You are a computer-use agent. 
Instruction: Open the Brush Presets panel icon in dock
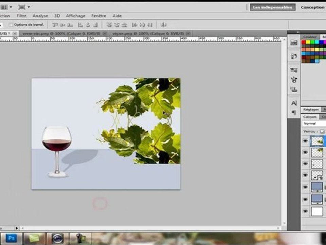[x=294, y=70]
